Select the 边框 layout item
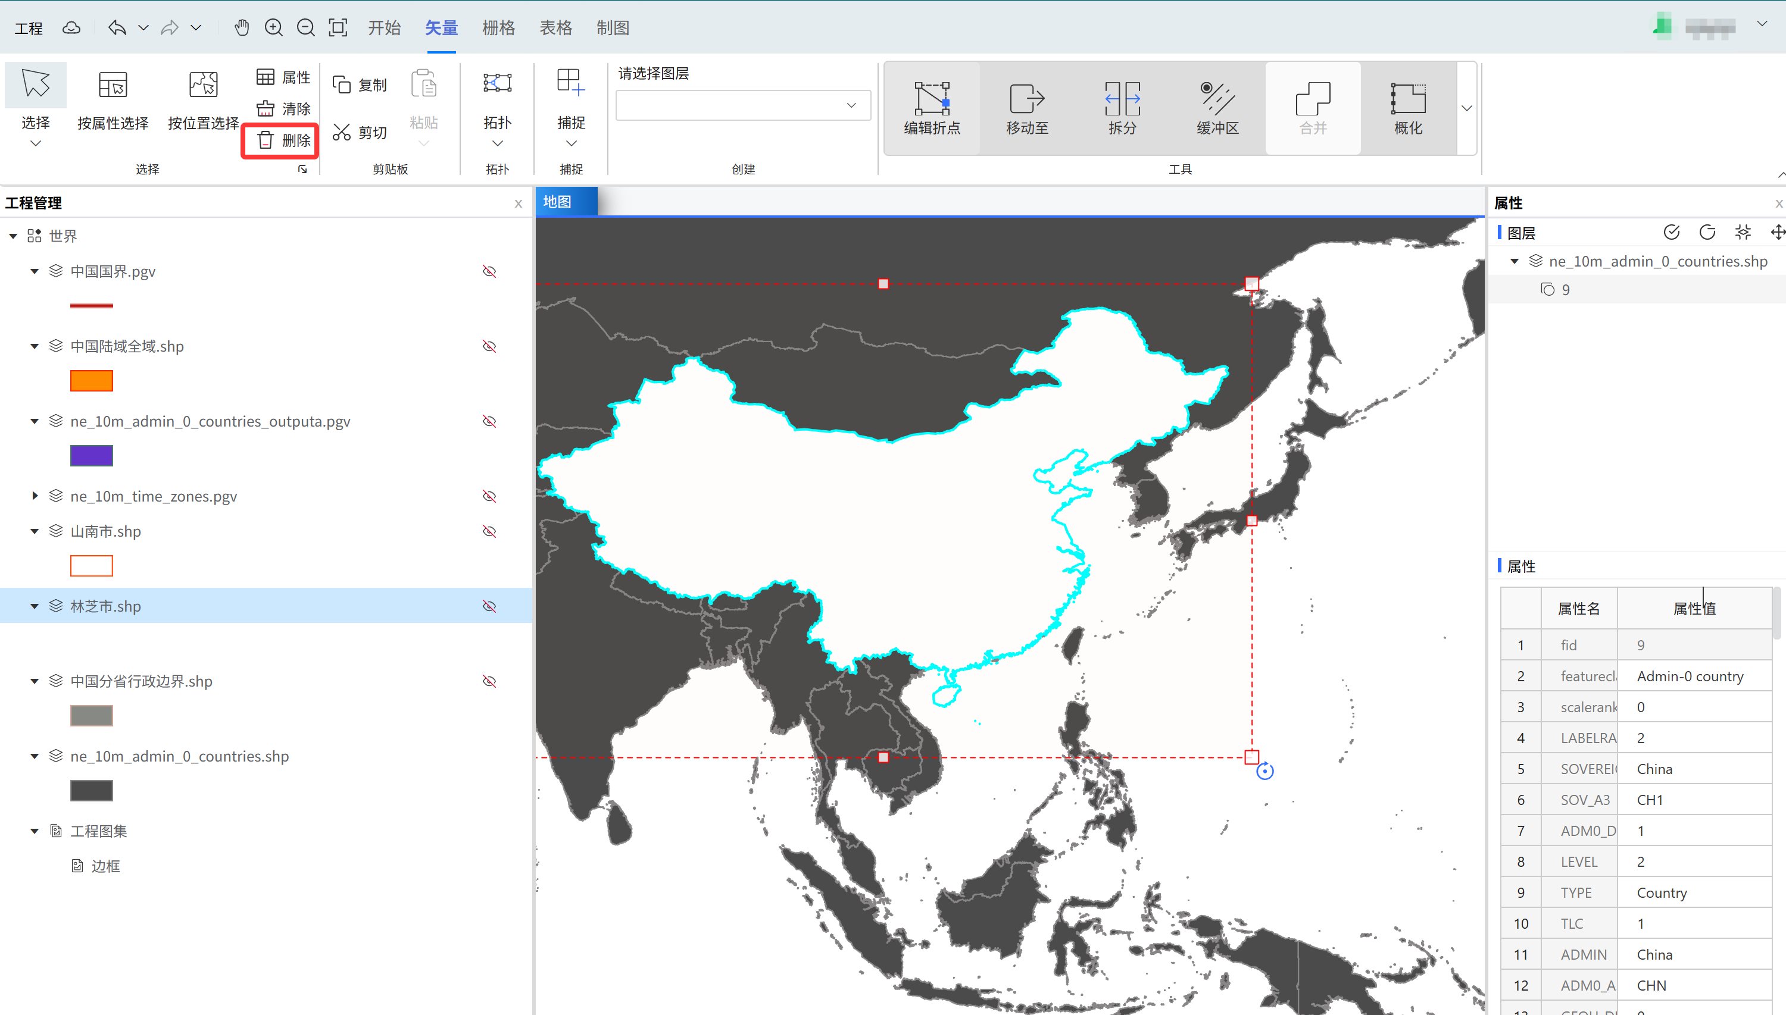This screenshot has width=1786, height=1015. coord(105,866)
